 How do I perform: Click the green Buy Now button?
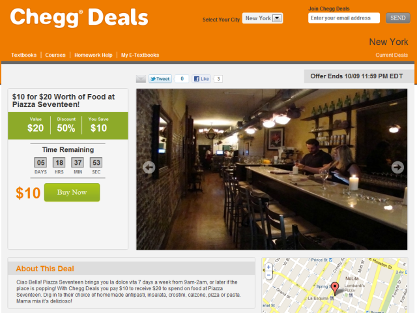[72, 192]
